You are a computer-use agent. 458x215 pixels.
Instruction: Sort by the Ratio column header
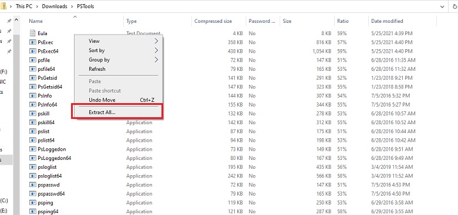pyautogui.click(x=343, y=21)
